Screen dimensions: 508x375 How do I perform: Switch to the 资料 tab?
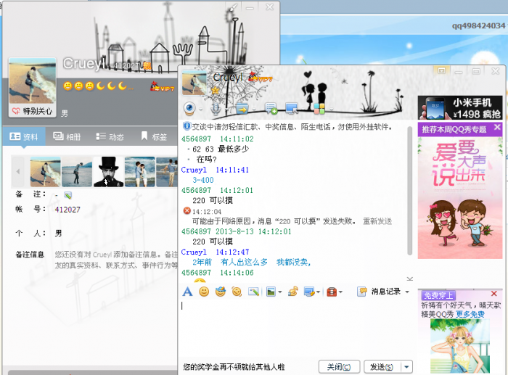[x=24, y=136]
